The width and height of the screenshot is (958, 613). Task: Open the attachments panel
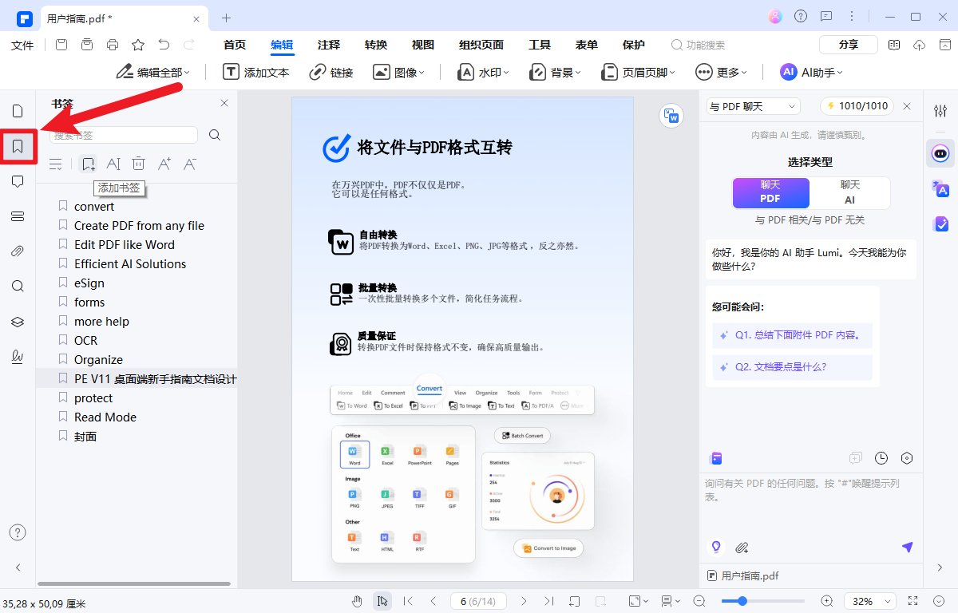tap(18, 251)
